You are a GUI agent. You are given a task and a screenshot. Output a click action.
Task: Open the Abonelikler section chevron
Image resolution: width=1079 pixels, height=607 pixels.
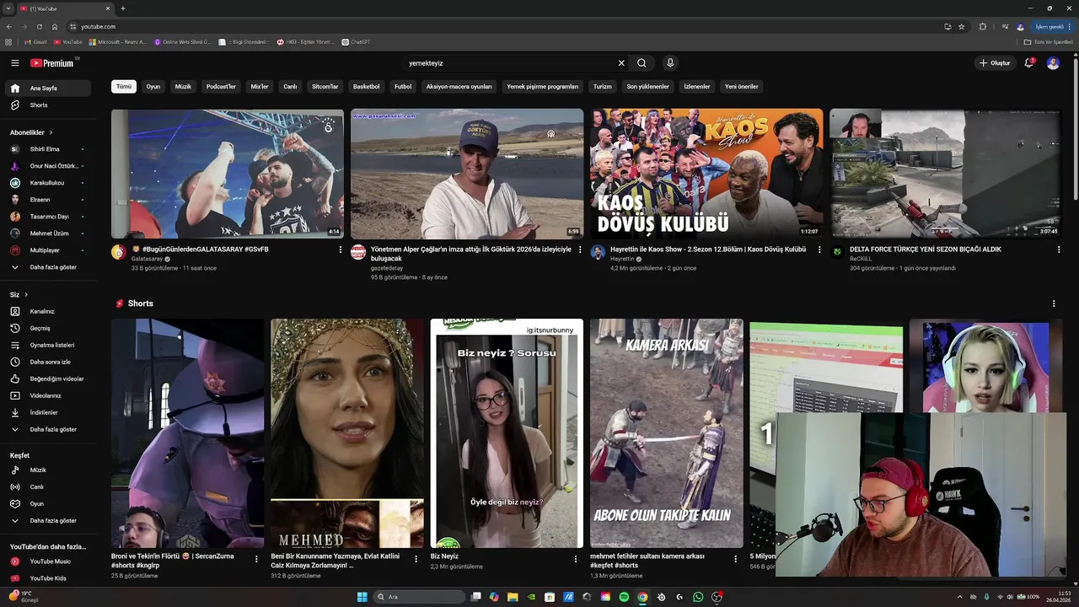click(51, 132)
